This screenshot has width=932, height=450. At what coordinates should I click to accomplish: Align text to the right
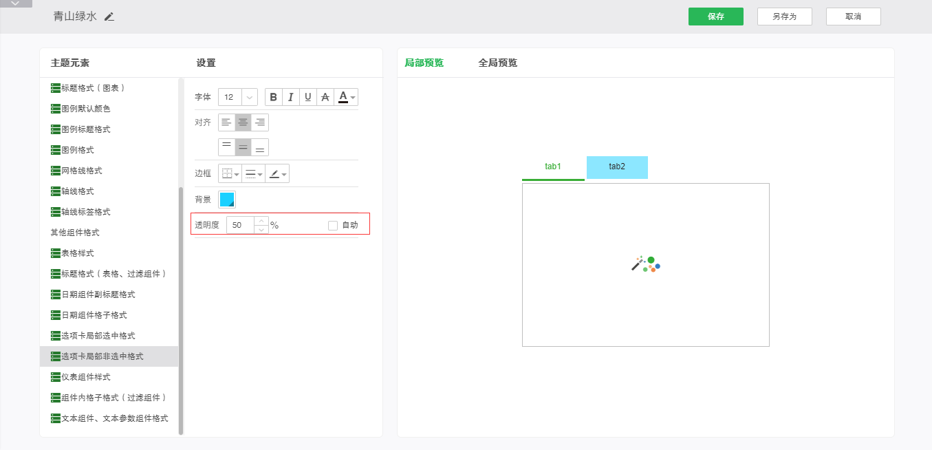point(260,122)
